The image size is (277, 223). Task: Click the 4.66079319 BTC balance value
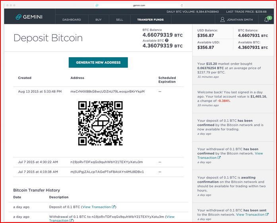tap(163, 35)
